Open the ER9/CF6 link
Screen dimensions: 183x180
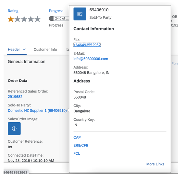[81, 146]
